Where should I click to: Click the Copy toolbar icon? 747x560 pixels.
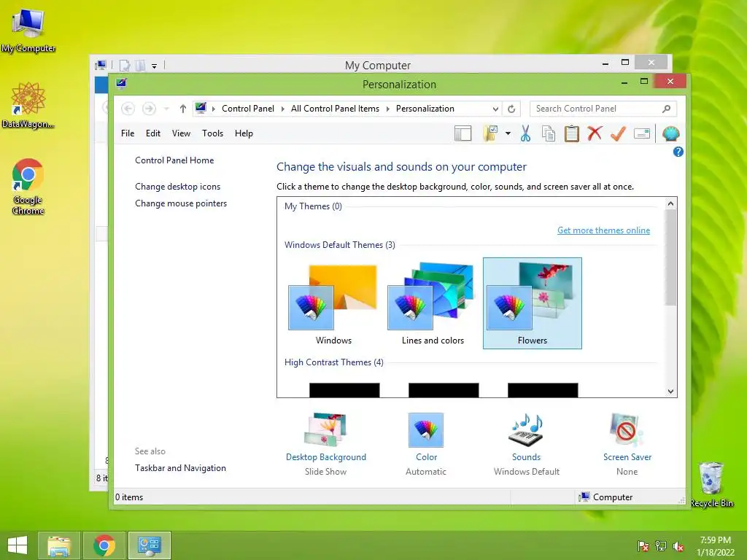pos(549,134)
